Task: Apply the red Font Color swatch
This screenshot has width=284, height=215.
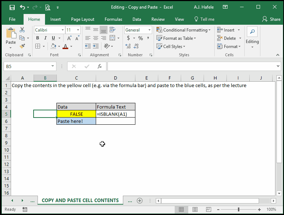Action: coord(65,46)
